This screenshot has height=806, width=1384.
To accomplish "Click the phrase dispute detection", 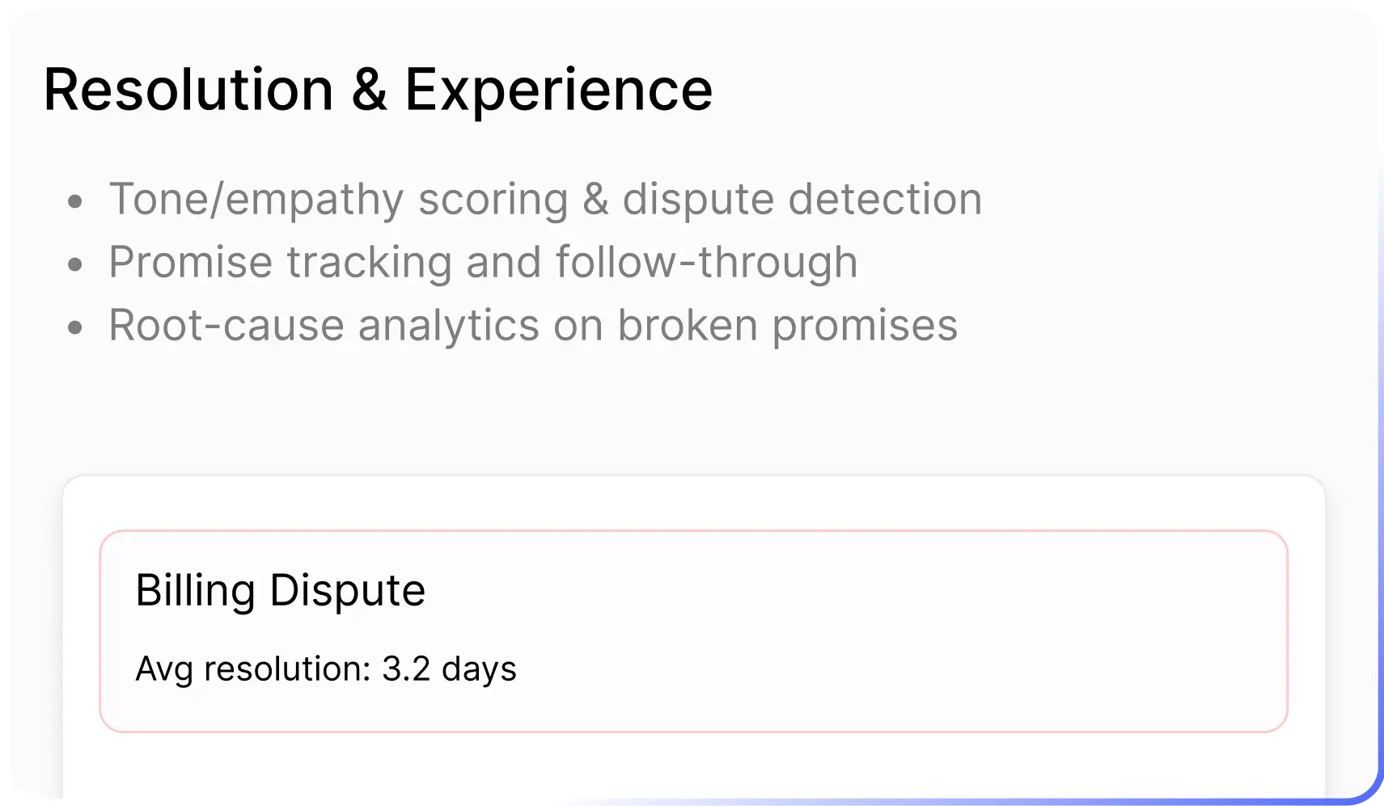I will [x=802, y=199].
